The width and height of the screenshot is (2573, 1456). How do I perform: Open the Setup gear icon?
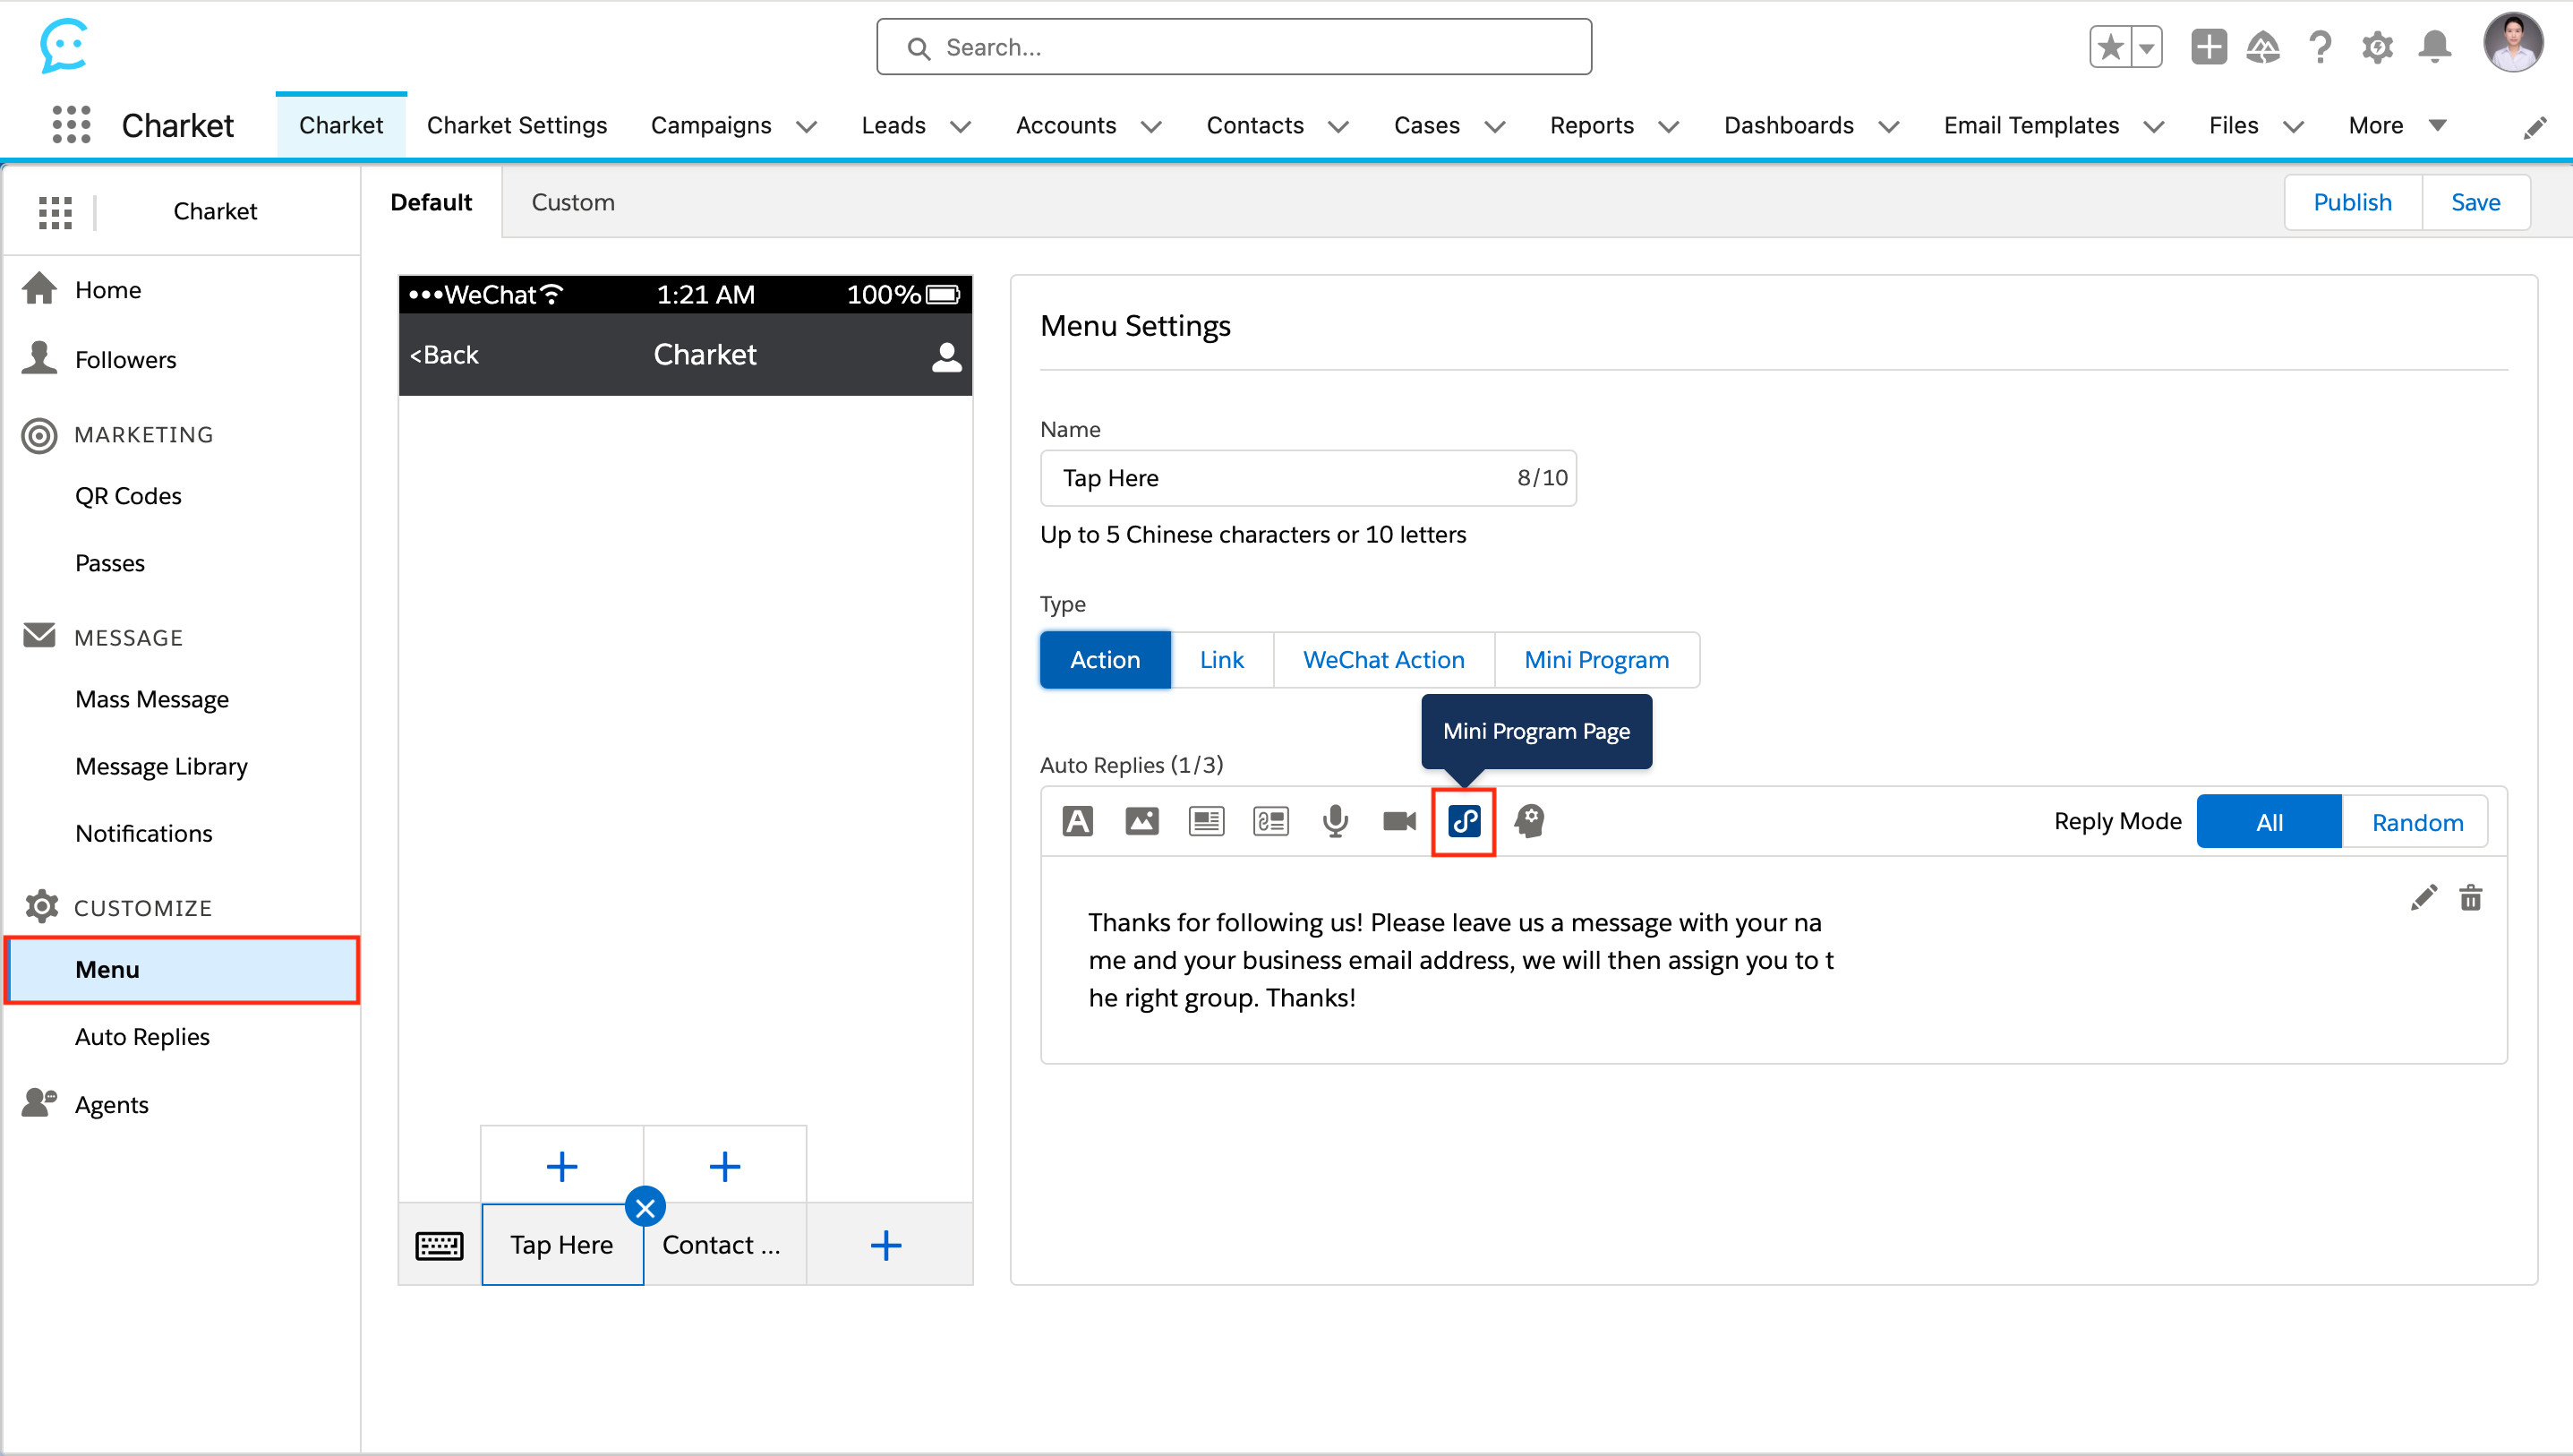point(2376,47)
